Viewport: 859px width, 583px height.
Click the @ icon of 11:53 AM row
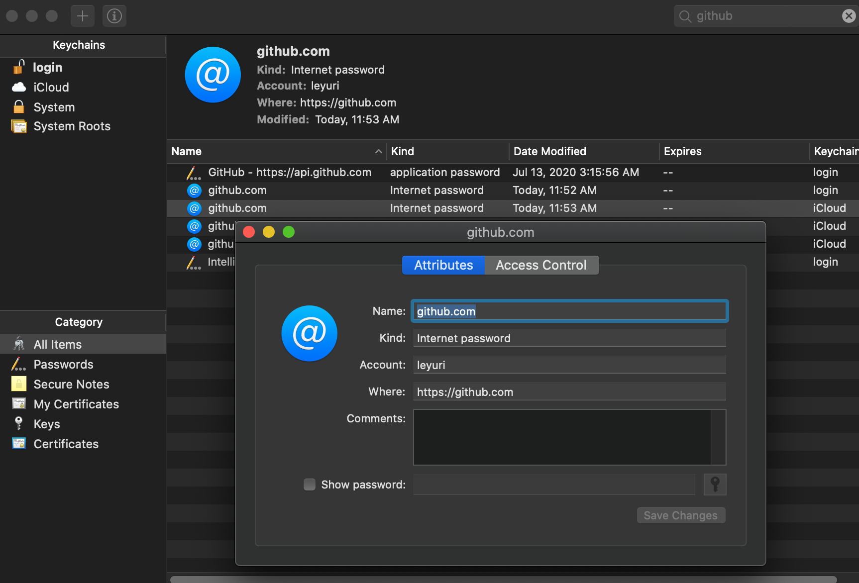pos(194,208)
